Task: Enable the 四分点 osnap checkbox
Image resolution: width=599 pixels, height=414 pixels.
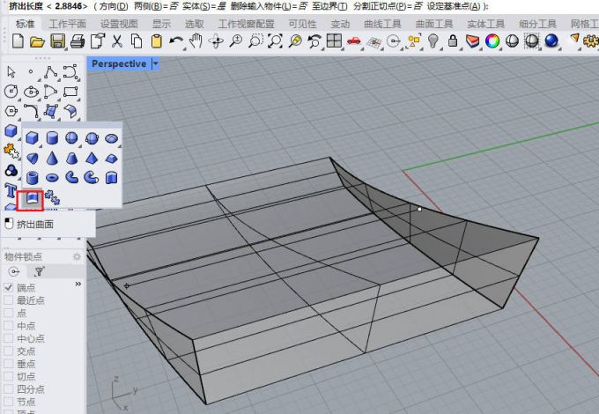Action: pyautogui.click(x=9, y=389)
